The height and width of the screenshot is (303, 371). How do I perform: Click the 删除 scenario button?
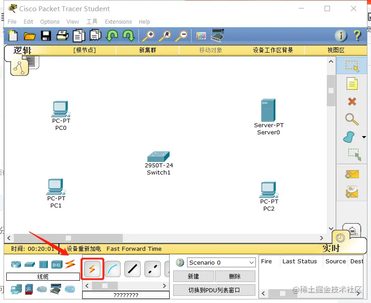(235, 276)
